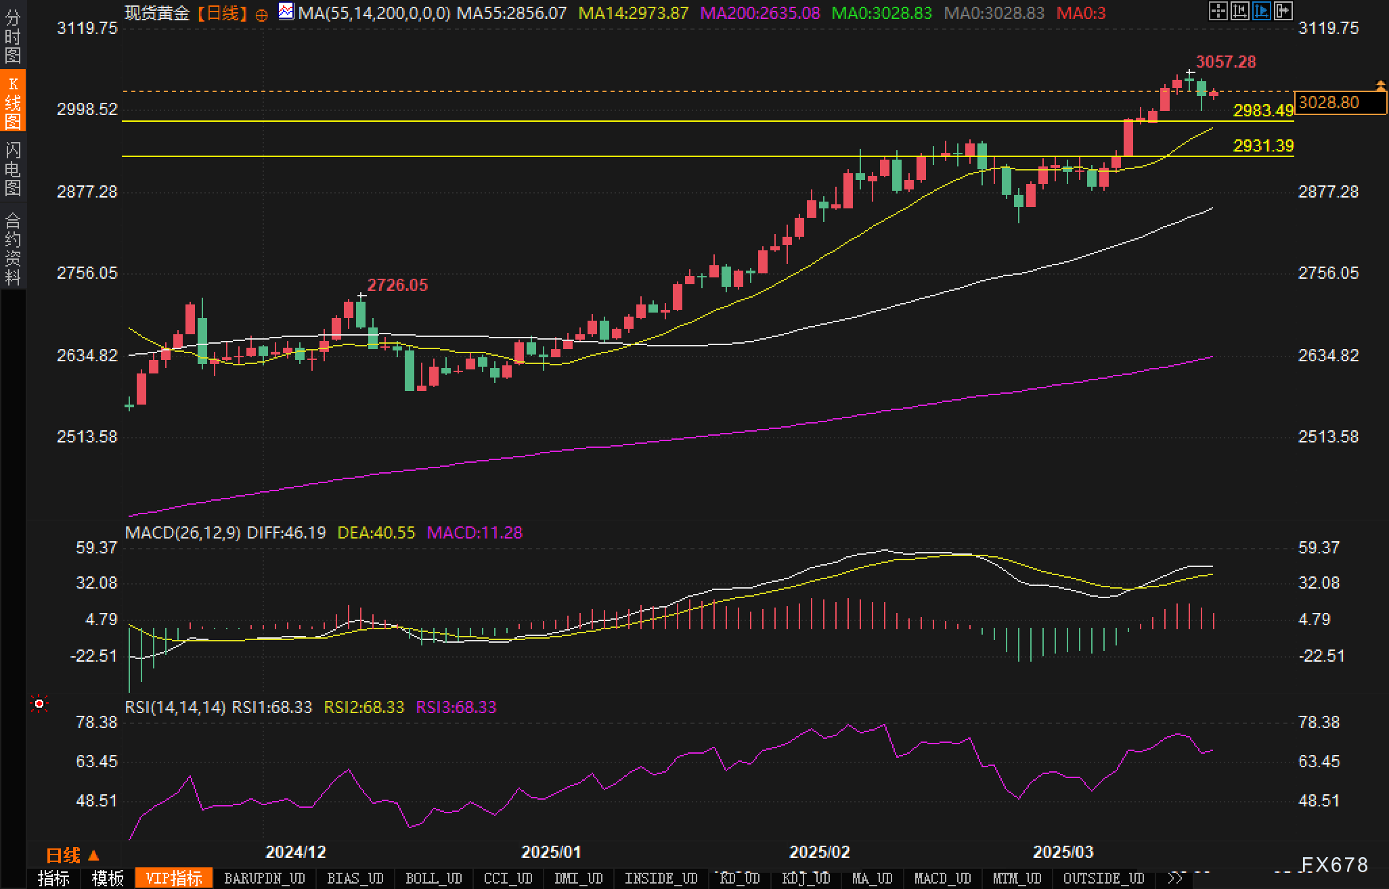Open the 分时图 view in the sidebar
Screen dimensions: 1389x889
tap(13, 35)
